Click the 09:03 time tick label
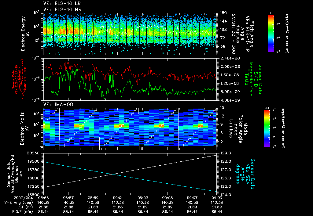 click(143, 198)
